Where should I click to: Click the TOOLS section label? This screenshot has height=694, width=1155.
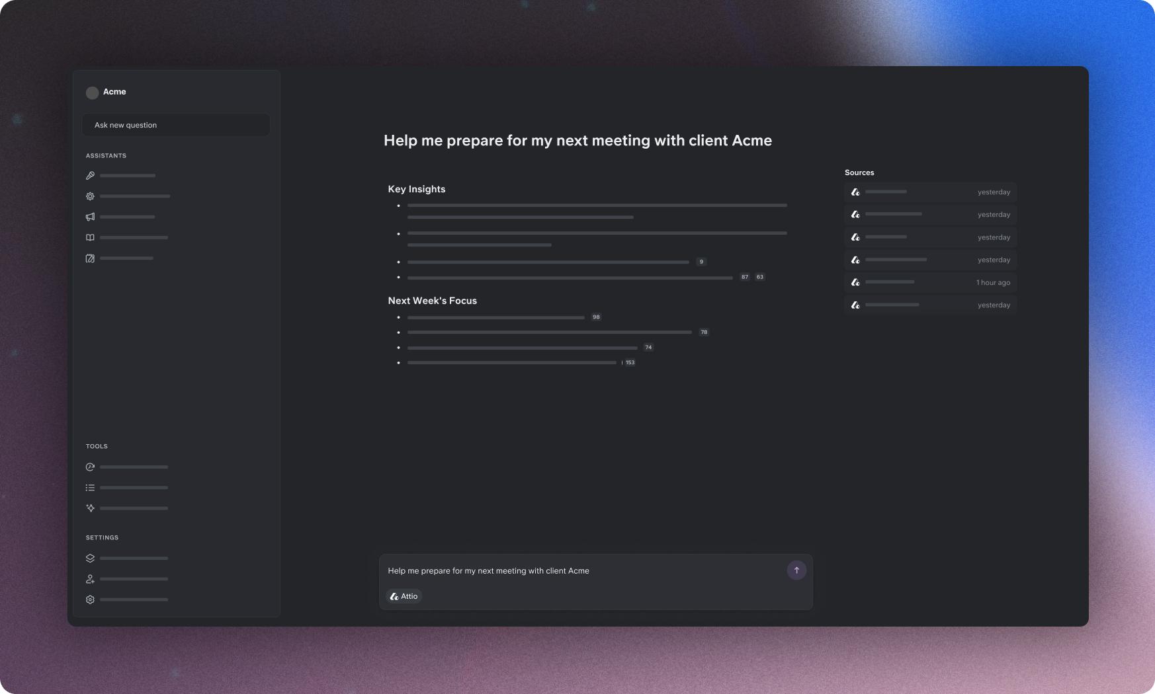coord(97,446)
